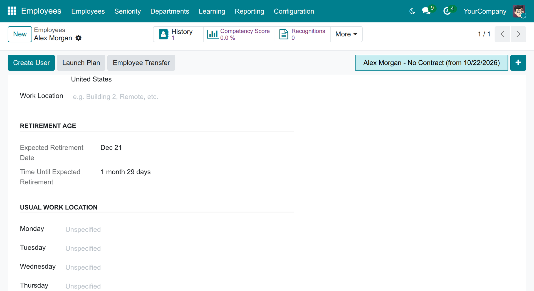This screenshot has width=534, height=291.
Task: Open the Recognitions document button
Action: (303, 34)
